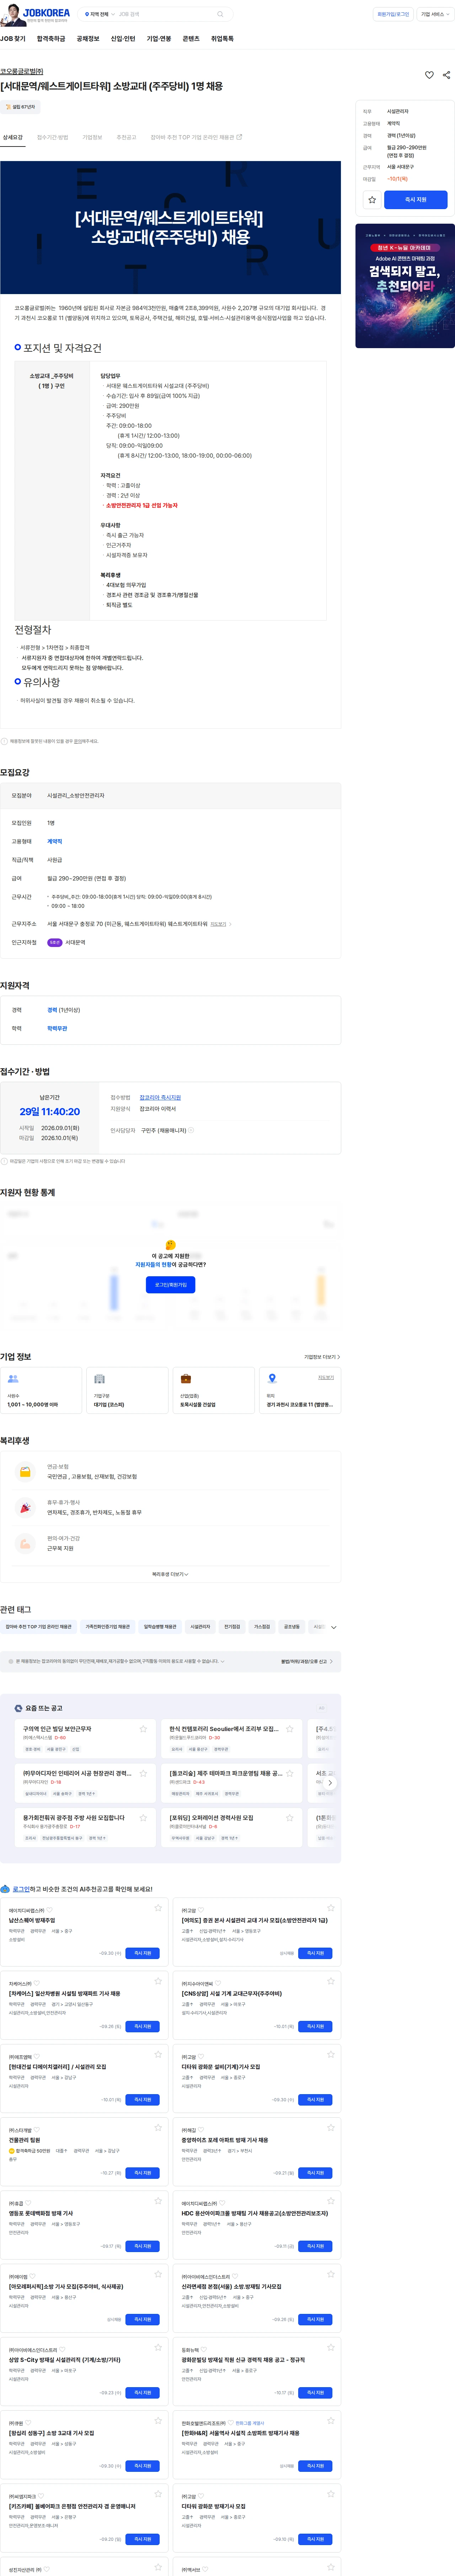
Task: Open the 검색되지 말고 추천되어라 banner
Action: [x=405, y=286]
